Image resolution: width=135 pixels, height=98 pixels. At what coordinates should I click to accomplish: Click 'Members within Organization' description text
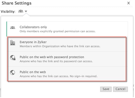point(60,46)
